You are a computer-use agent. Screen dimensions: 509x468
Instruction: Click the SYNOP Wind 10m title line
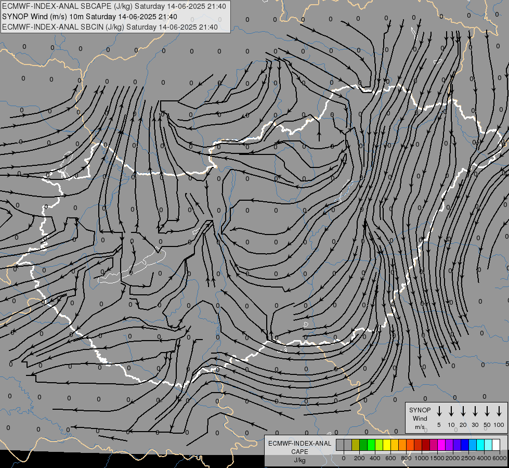pos(89,17)
